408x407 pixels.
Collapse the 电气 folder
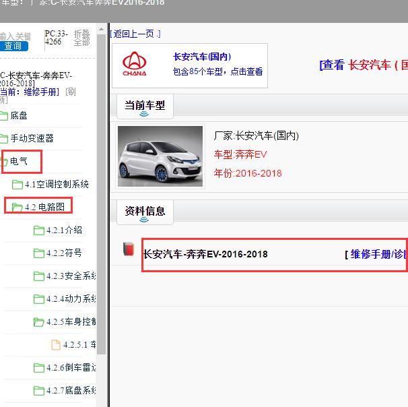point(19,161)
